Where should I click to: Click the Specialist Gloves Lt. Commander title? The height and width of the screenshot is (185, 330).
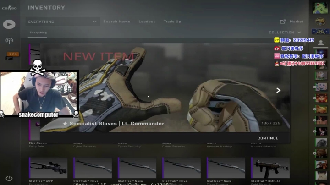114,124
